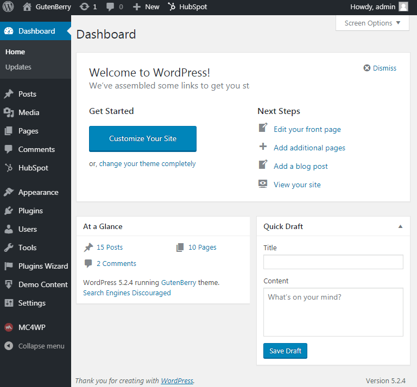Click the At a Glance widget header
This screenshot has width=417, height=387.
tap(163, 226)
